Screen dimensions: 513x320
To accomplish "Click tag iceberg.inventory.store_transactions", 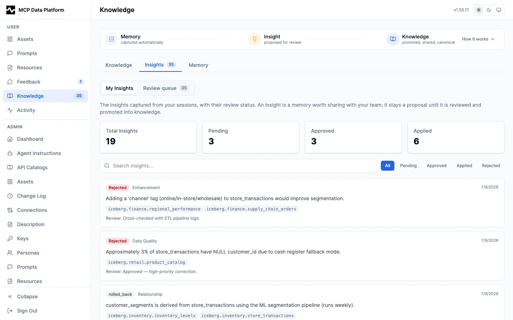I will click(248, 316).
